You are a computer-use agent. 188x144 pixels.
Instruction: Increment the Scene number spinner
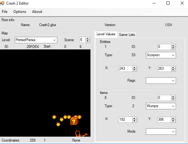pos(88,39)
